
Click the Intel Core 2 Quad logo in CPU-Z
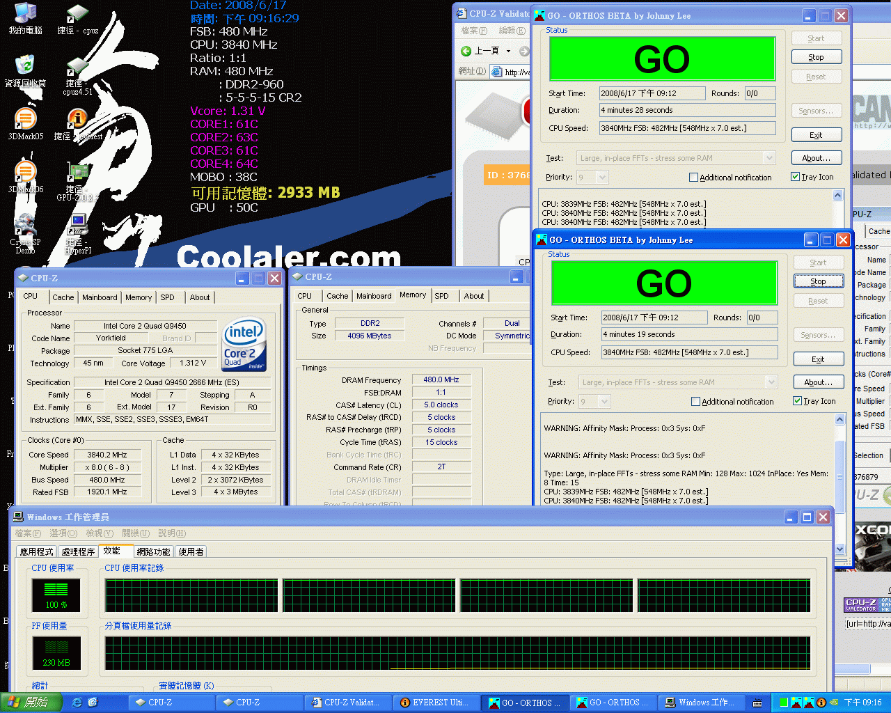244,345
